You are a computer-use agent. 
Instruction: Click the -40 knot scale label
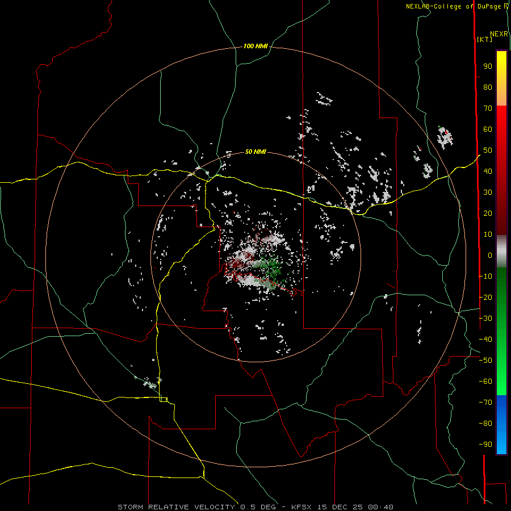pyautogui.click(x=485, y=340)
